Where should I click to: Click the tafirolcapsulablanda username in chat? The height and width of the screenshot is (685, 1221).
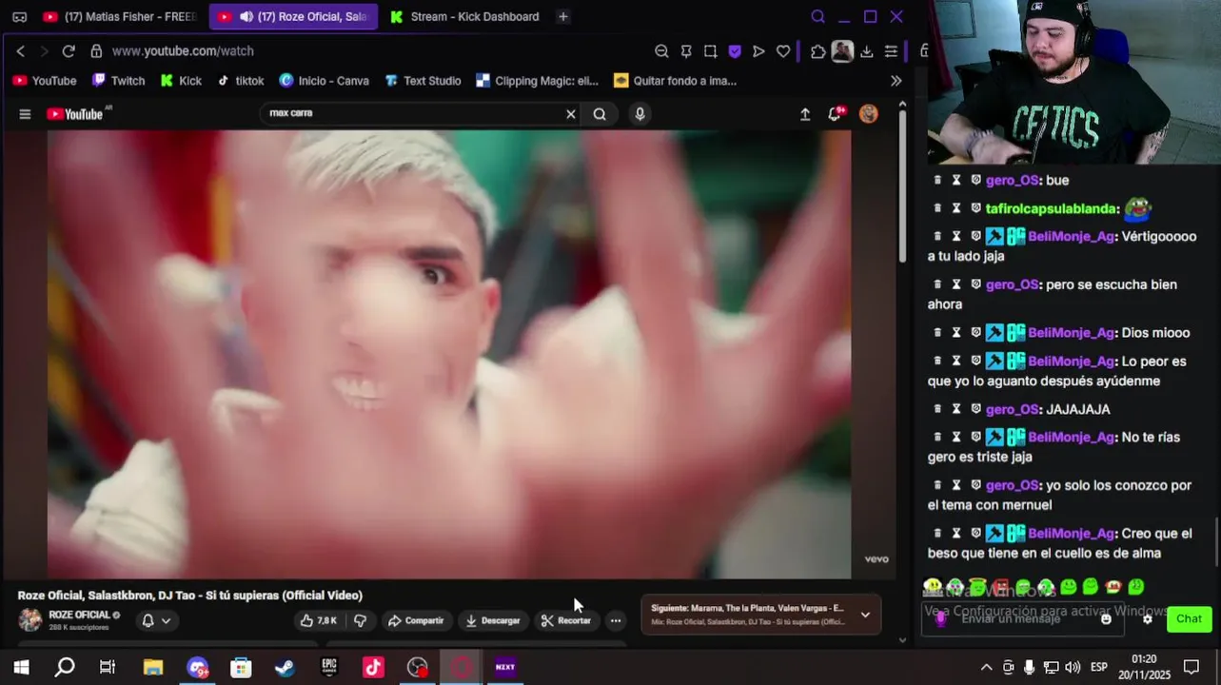1051,208
